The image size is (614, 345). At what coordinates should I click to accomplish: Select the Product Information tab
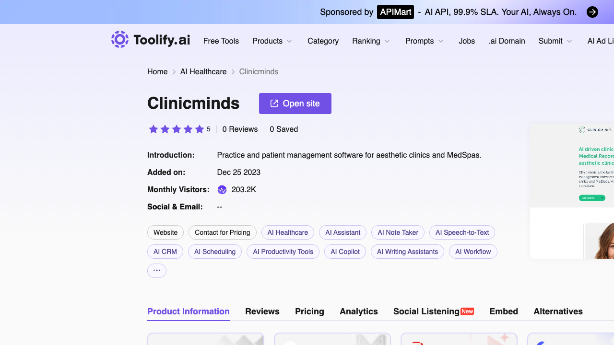pos(189,311)
